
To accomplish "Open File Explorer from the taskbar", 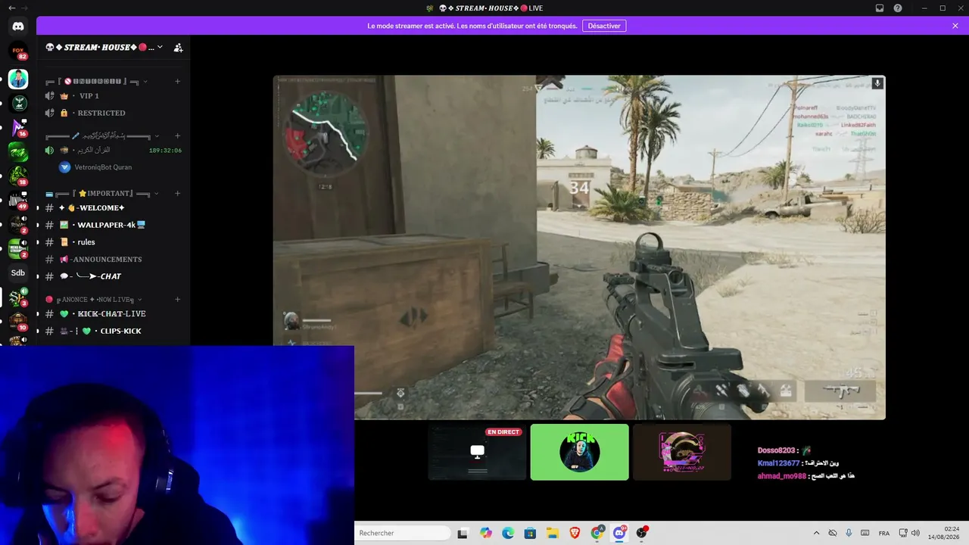I will click(553, 533).
